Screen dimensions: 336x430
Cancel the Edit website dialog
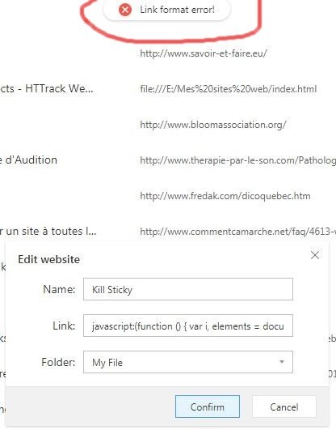click(x=284, y=407)
